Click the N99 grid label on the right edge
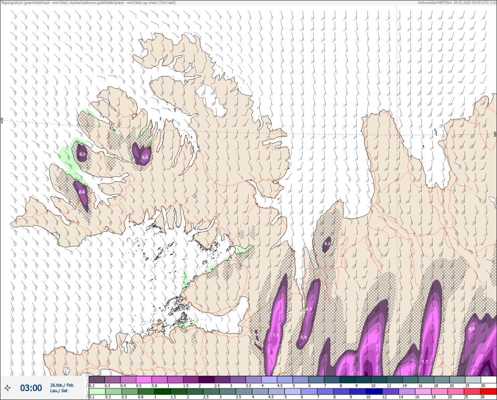The width and height of the screenshot is (497, 400). coord(495,134)
